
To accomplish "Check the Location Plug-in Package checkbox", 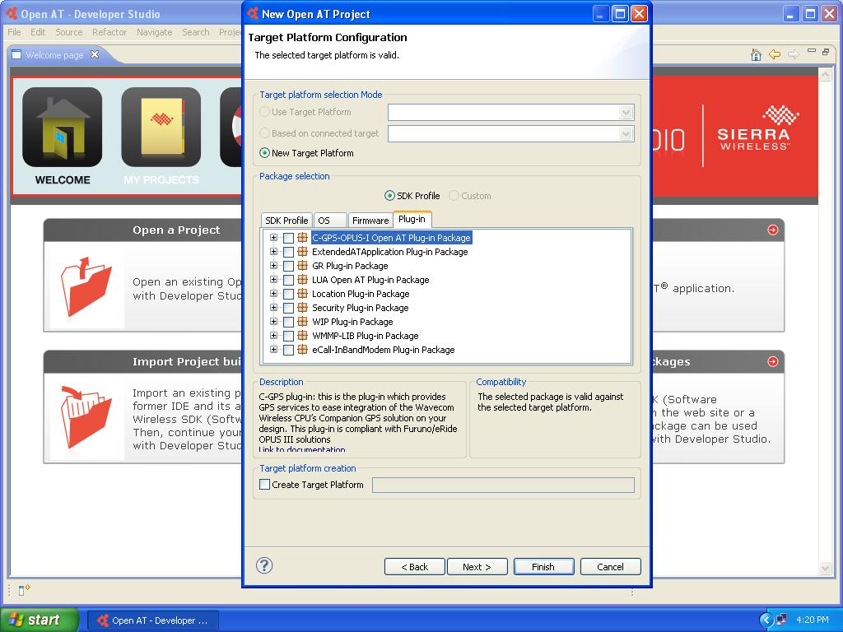I will (x=289, y=294).
